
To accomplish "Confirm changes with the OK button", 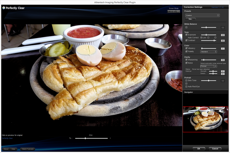I will [199, 149].
